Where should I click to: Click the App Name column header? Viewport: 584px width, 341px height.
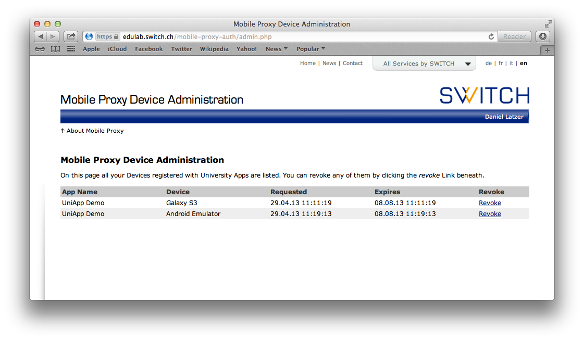(80, 192)
